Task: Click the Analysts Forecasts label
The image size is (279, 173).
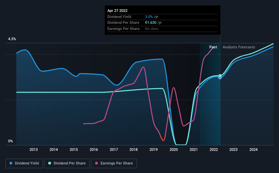Action: pyautogui.click(x=239, y=47)
